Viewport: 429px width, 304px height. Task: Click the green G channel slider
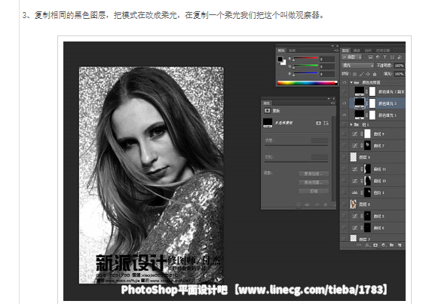pos(306,66)
